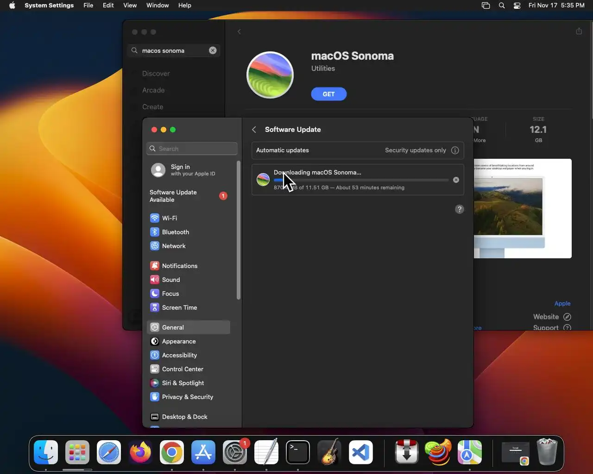Open the macOS Sonoma screenshot preview
The height and width of the screenshot is (474, 593).
point(523,208)
